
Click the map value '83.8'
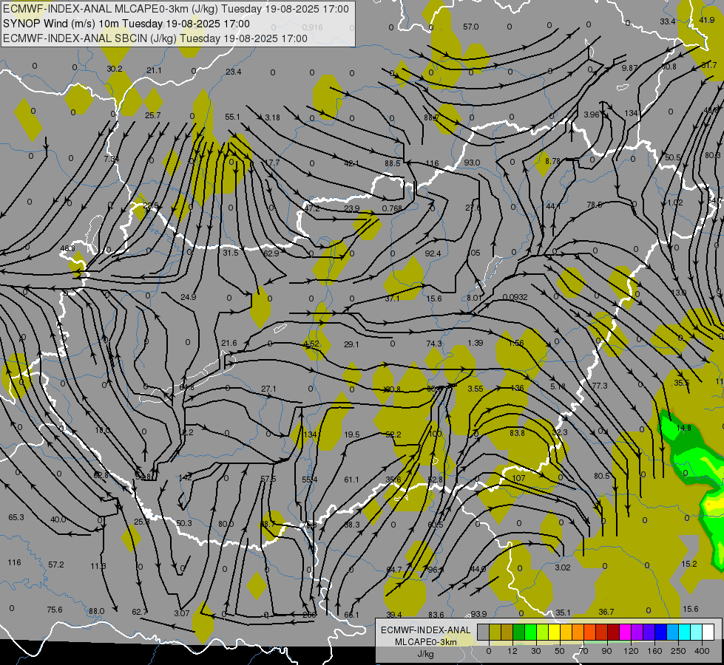click(x=517, y=433)
